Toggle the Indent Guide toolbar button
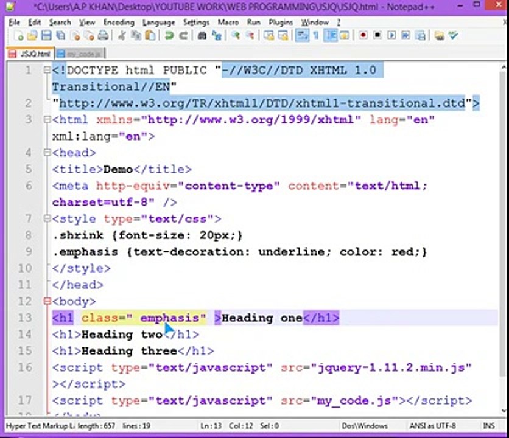The height and width of the screenshot is (438, 509). [331, 35]
